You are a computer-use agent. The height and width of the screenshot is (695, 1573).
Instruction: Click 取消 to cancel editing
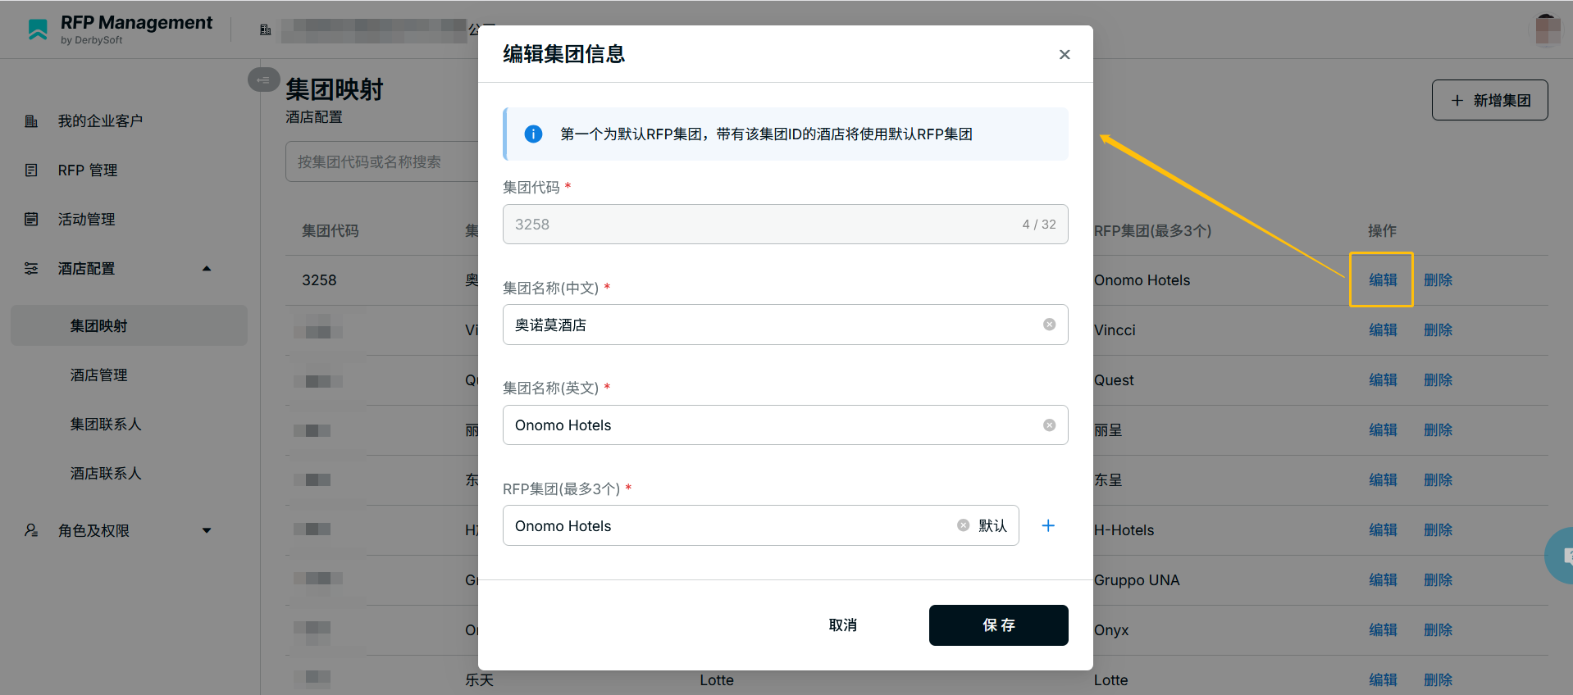coord(842,625)
